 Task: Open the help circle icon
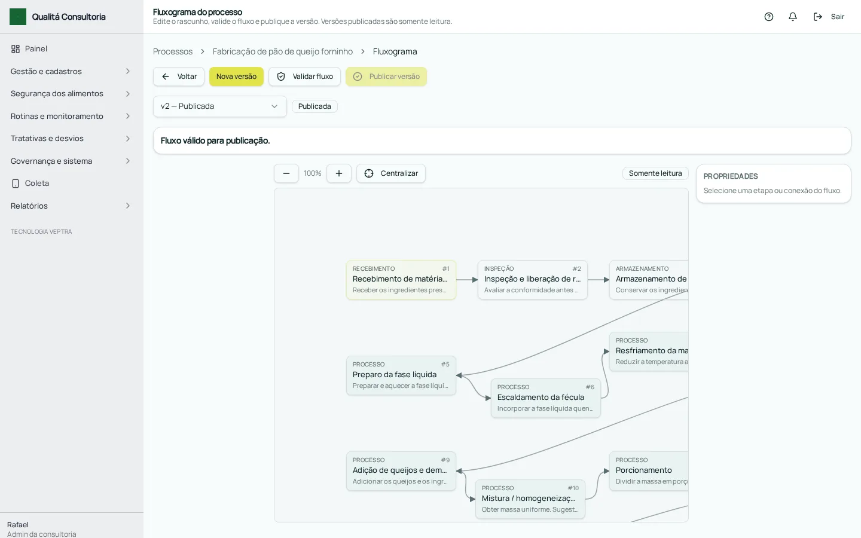[x=769, y=17]
